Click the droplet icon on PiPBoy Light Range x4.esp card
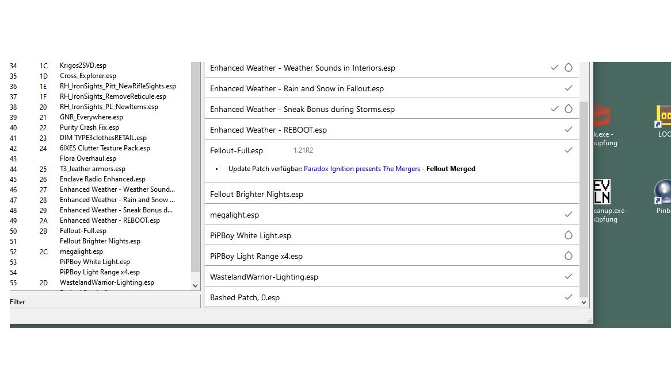 [569, 256]
